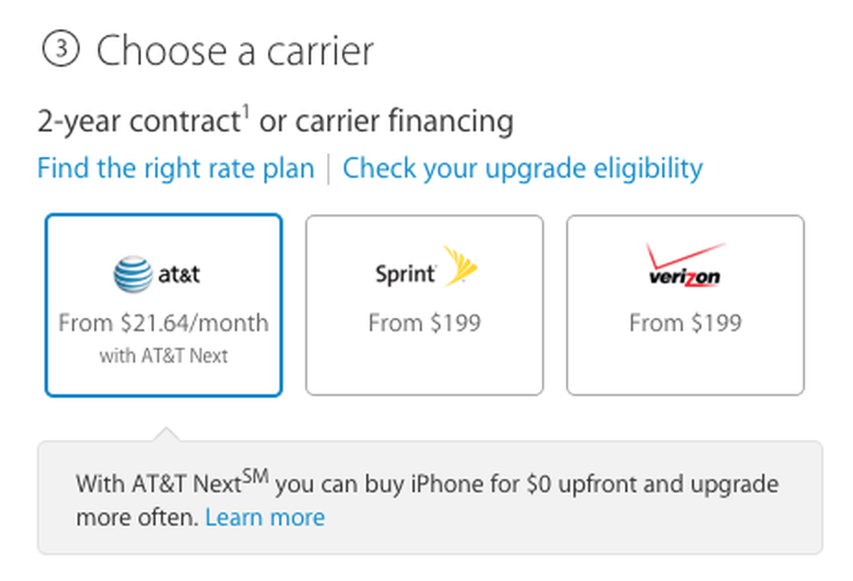Click the at&t wordmark text logo
Image resolution: width=853 pixels, height=581 pixels.
pos(180,275)
